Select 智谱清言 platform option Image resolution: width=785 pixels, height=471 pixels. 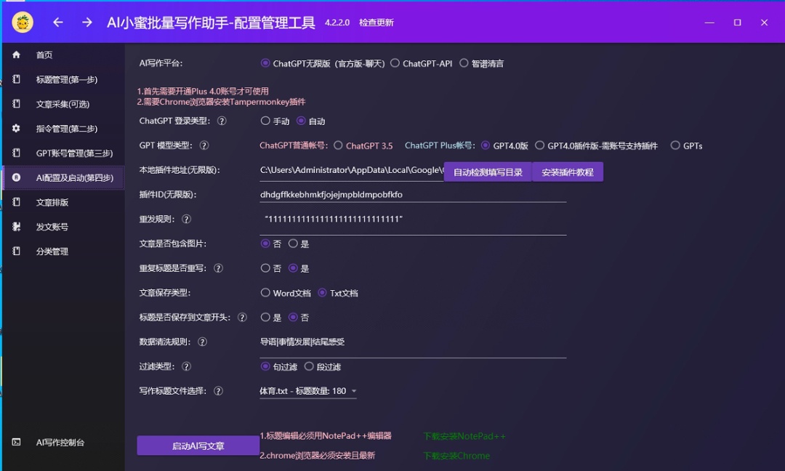(482, 63)
